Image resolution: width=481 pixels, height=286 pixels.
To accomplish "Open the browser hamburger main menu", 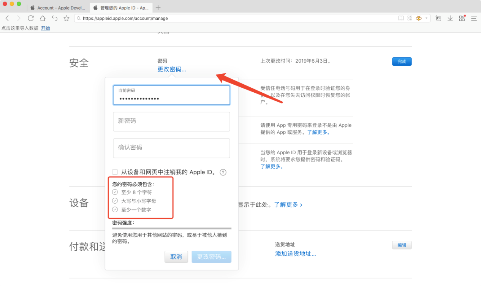I will pos(474,18).
